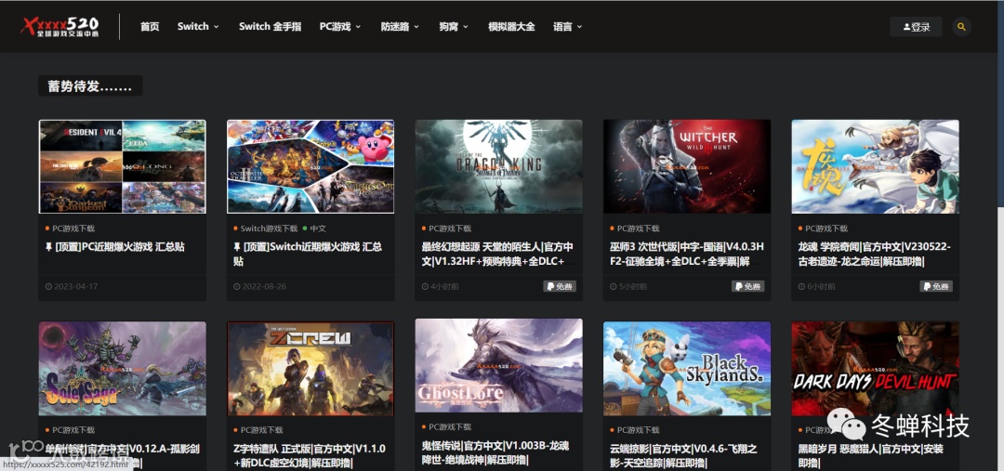
Task: Click 5小时前 timestamp on 巫师3 card
Action: click(x=628, y=287)
